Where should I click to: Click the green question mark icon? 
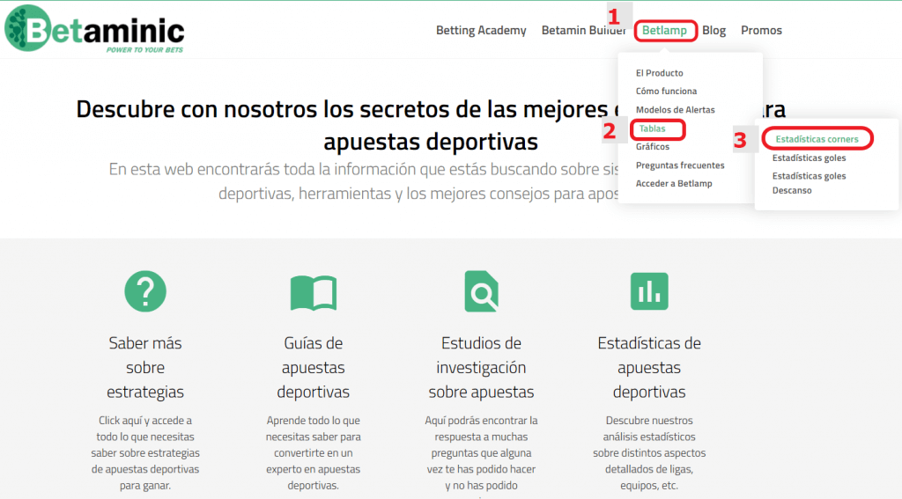point(145,290)
